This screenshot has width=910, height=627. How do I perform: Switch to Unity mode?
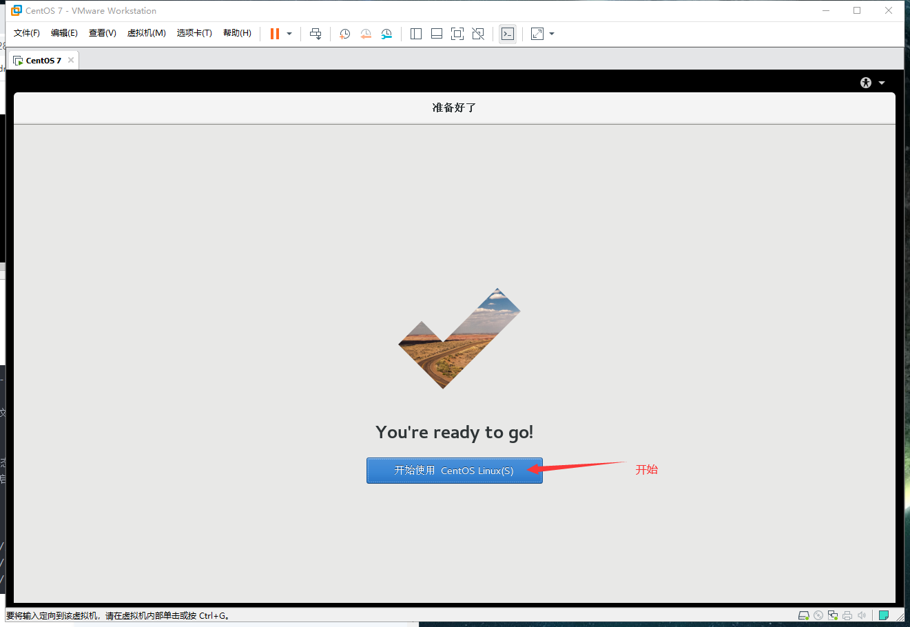(478, 34)
